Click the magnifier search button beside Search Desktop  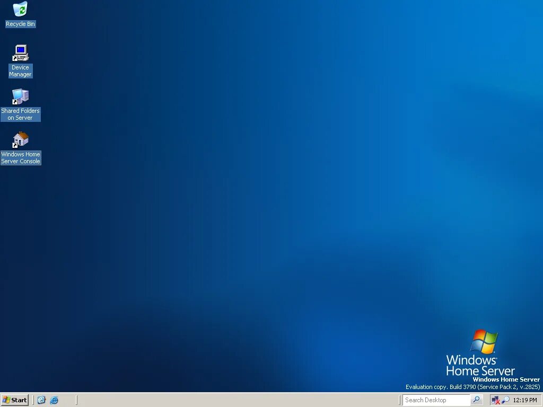[x=477, y=400]
